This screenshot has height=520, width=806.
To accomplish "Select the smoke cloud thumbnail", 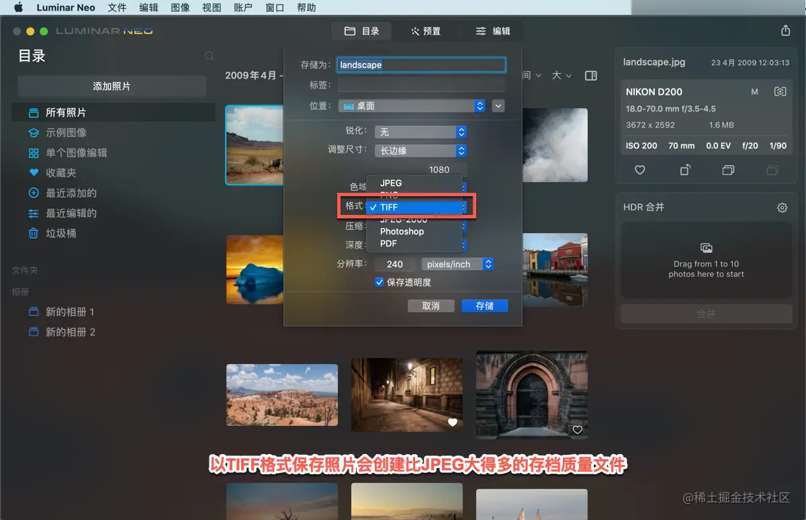I will [x=555, y=145].
